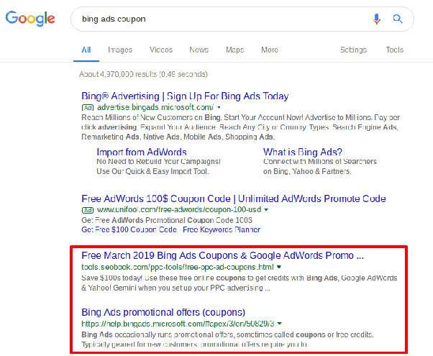Expand arrow next to www.unifool.com URL
The image size is (433, 356).
click(x=266, y=210)
